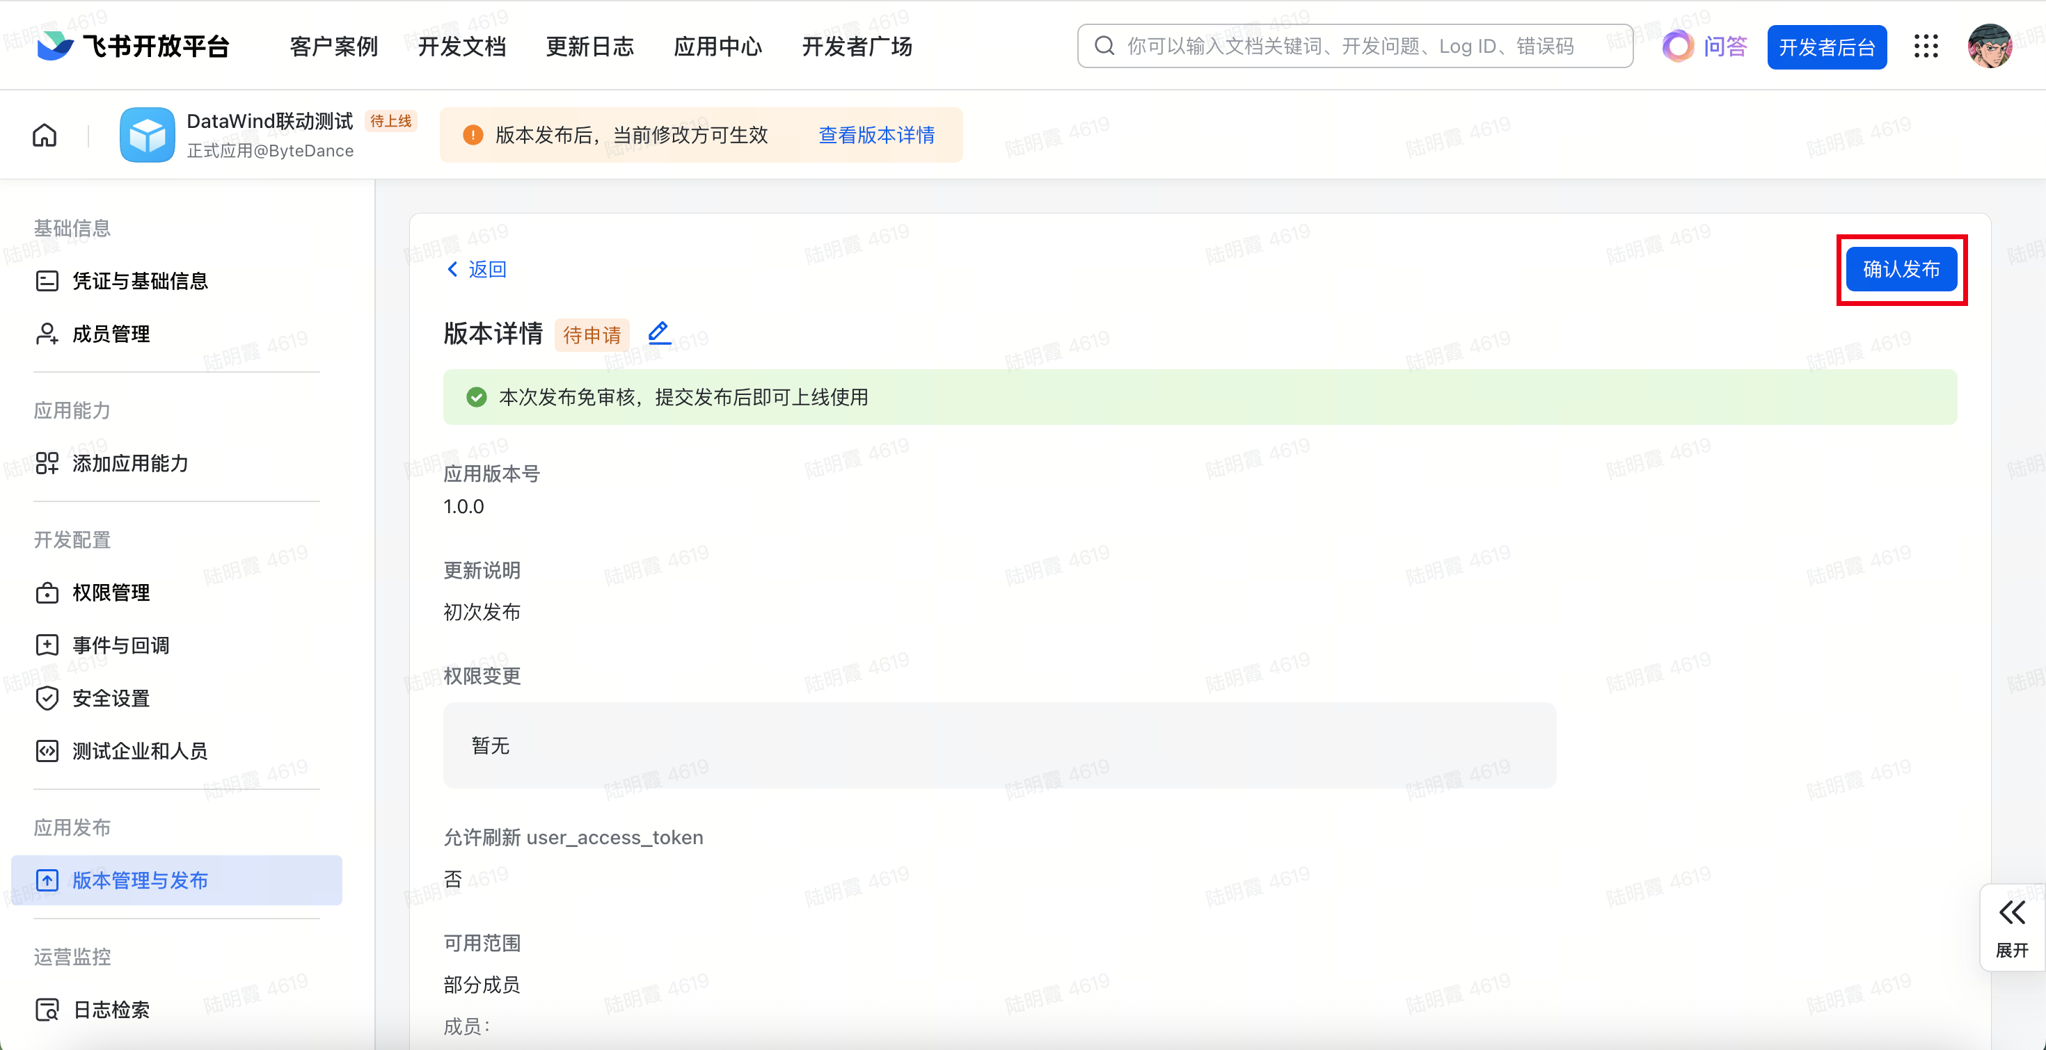Open 开发文档 in top navigation

[x=461, y=47]
